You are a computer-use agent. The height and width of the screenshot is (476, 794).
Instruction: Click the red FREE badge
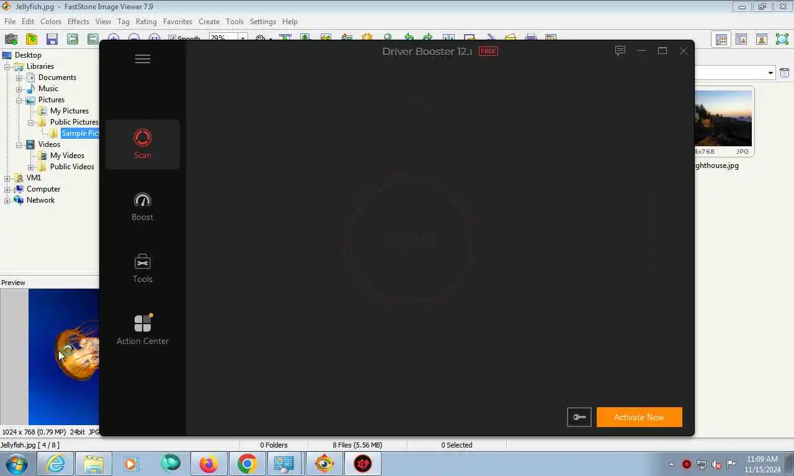pyautogui.click(x=488, y=51)
